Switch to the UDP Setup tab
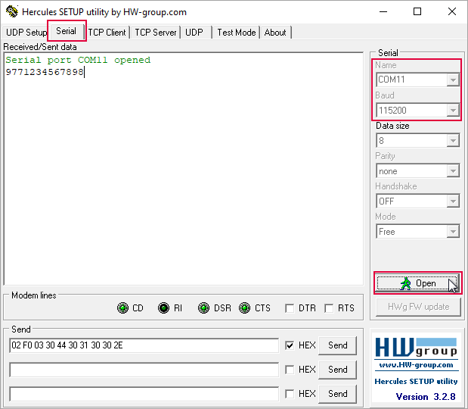Screen dimensions: 468x409 coord(26,33)
